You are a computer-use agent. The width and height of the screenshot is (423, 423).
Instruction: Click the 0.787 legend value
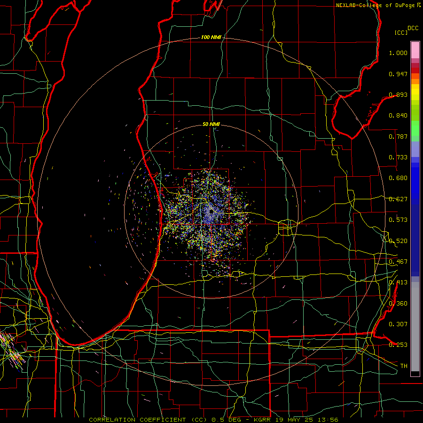pyautogui.click(x=398, y=136)
